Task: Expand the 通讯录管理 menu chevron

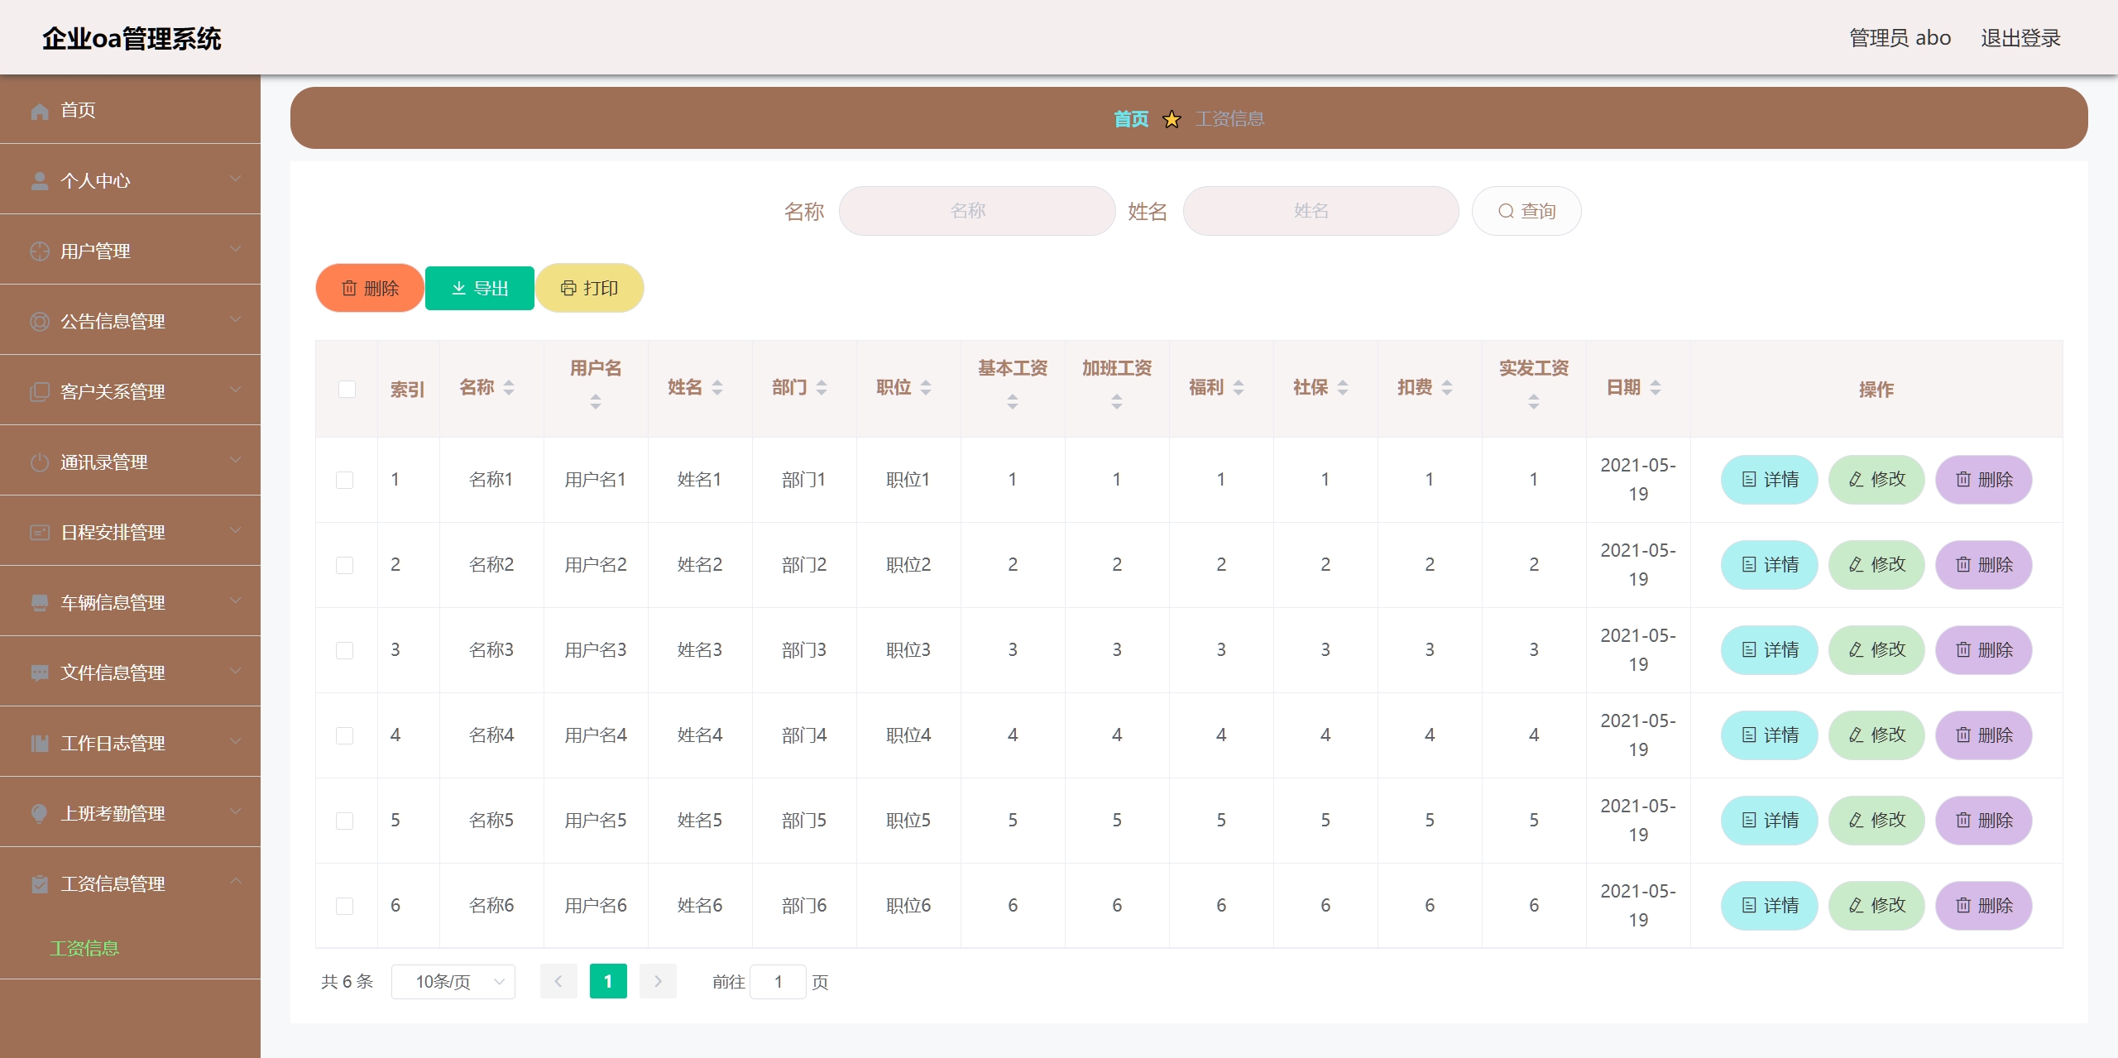Action: pyautogui.click(x=236, y=460)
